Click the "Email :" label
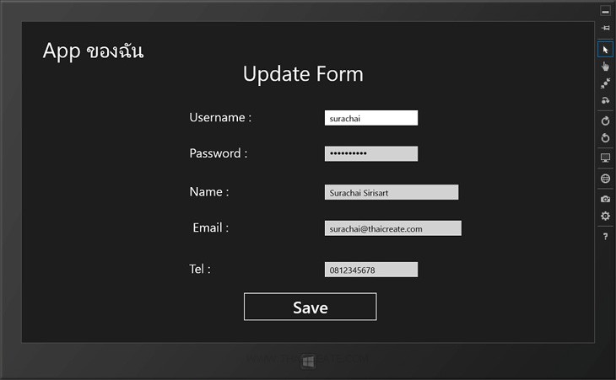The image size is (616, 380). click(x=211, y=227)
